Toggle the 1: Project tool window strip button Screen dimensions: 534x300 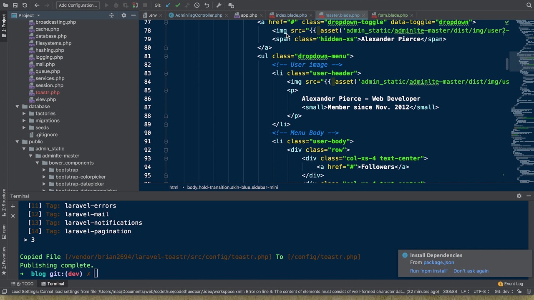(x=4, y=26)
